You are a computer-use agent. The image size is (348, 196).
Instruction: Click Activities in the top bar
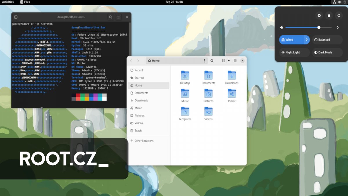click(x=8, y=2)
